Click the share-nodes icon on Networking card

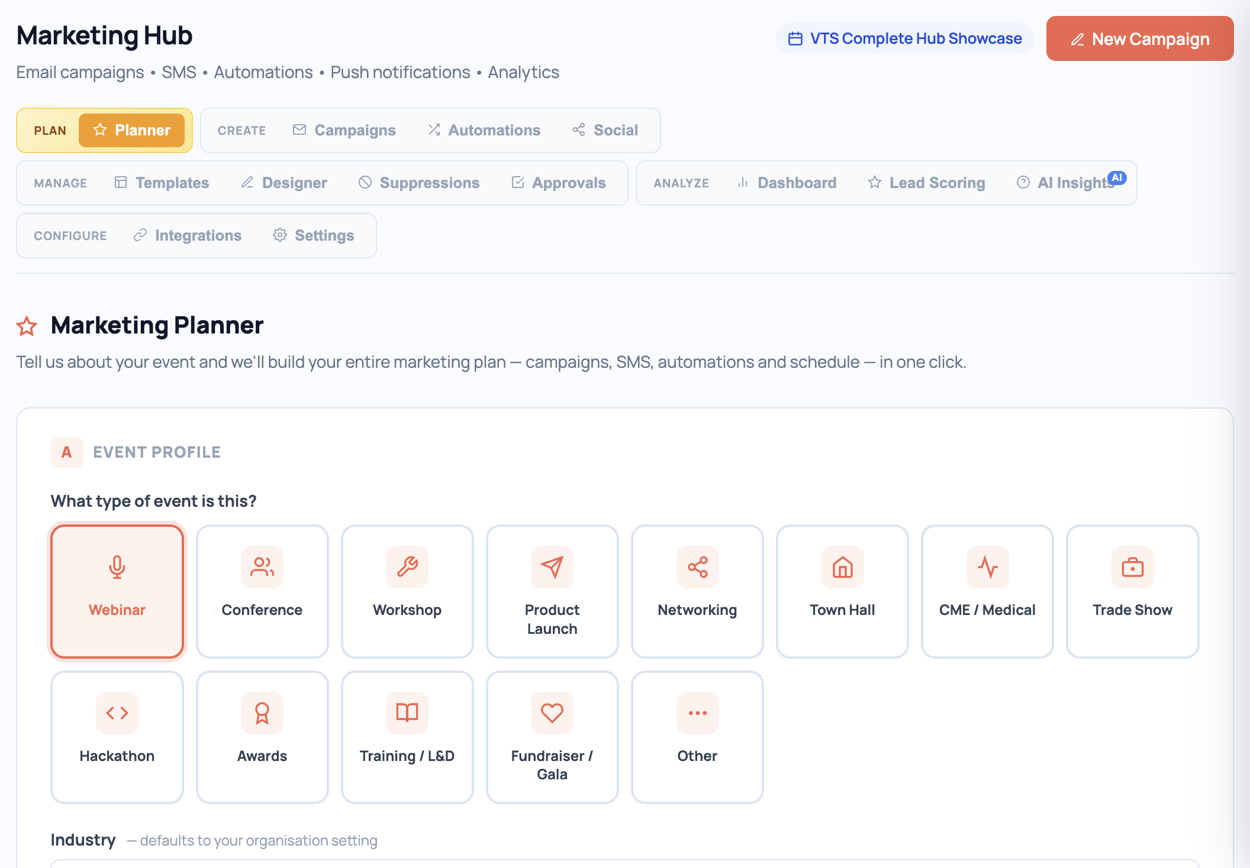tap(698, 567)
